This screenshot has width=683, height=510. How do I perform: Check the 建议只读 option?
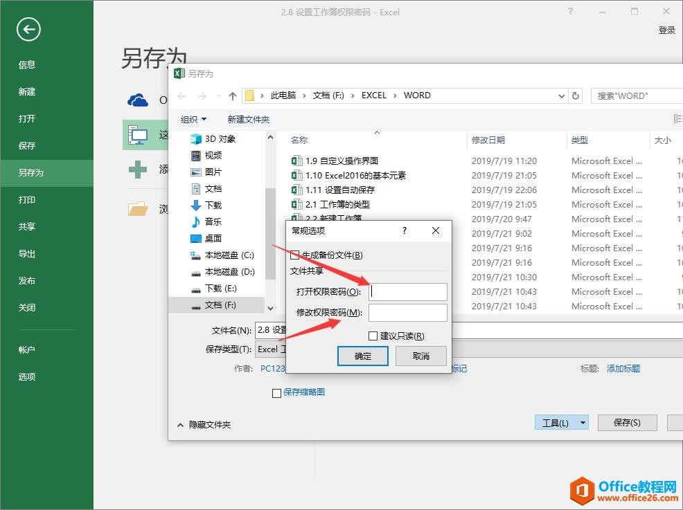point(373,335)
